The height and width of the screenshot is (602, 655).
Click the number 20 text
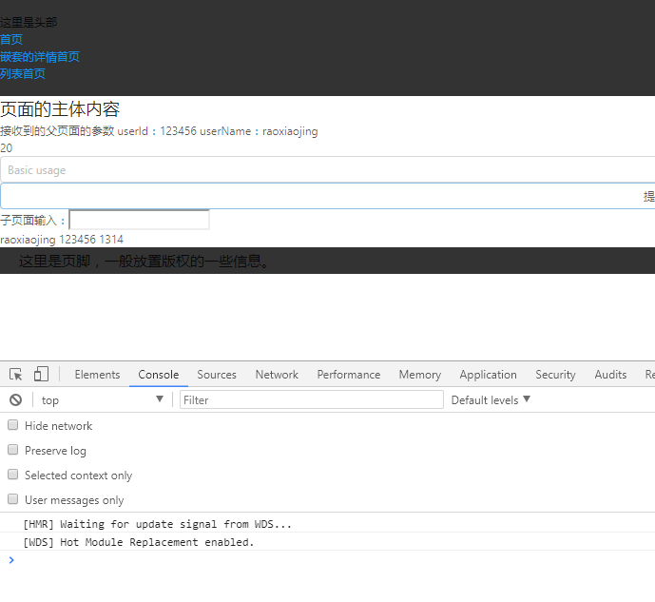point(7,148)
